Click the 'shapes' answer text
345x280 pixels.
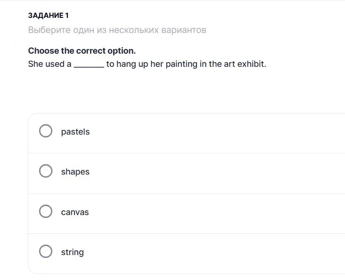[x=75, y=172]
